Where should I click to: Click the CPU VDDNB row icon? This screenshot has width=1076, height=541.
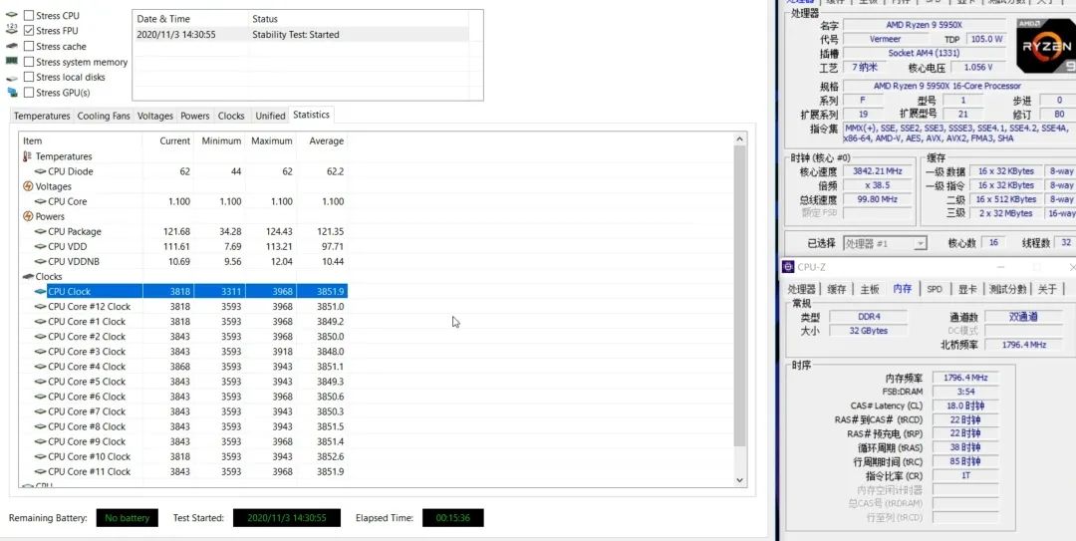coord(41,262)
